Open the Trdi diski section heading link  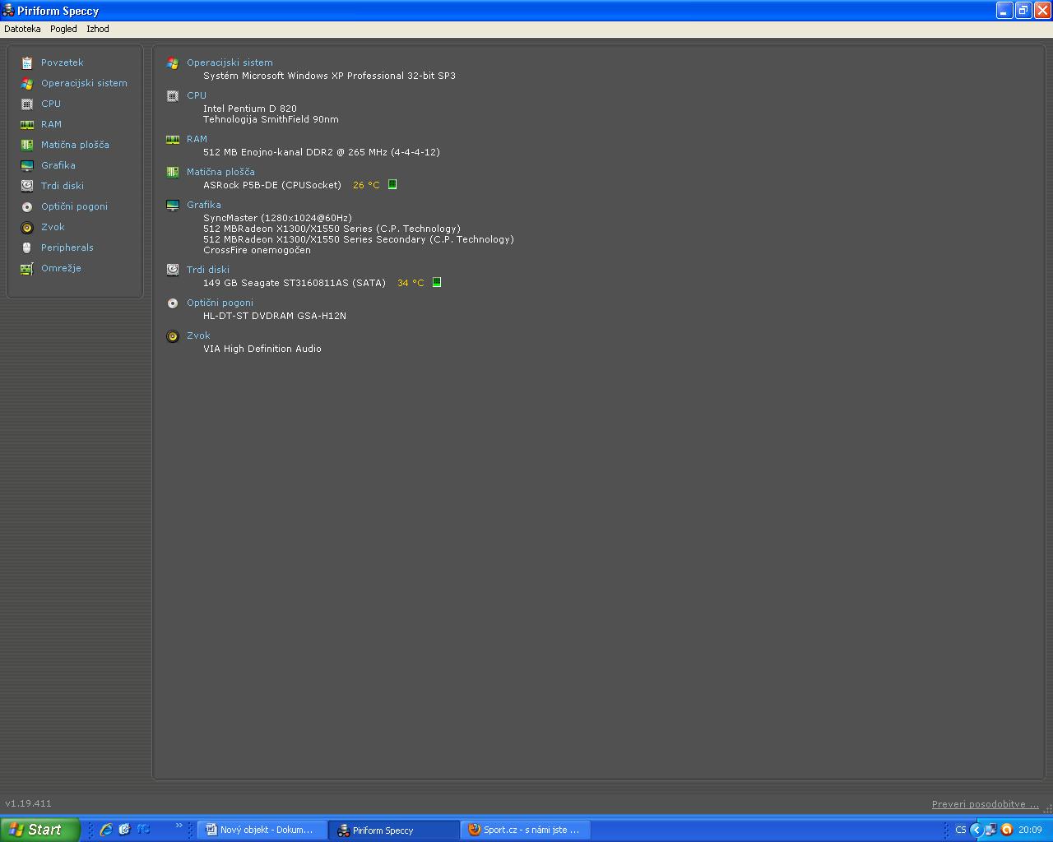(208, 270)
